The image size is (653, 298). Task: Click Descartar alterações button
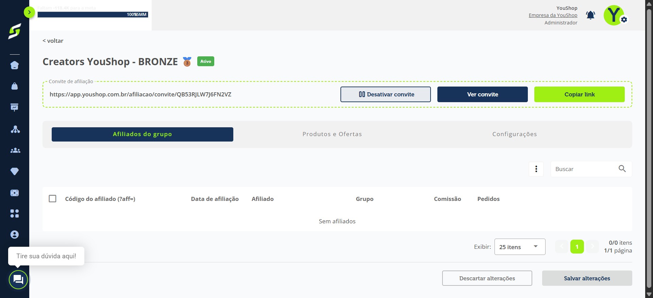tap(487, 278)
